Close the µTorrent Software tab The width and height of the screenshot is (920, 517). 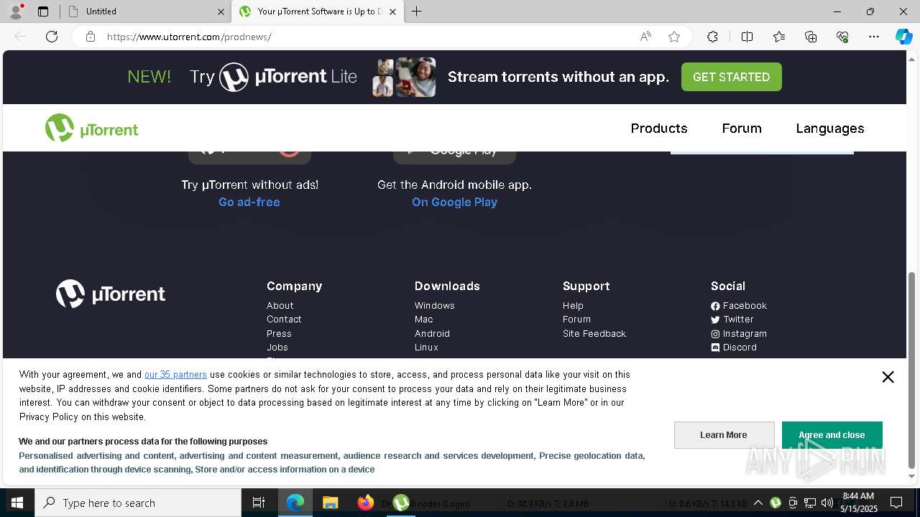click(393, 11)
